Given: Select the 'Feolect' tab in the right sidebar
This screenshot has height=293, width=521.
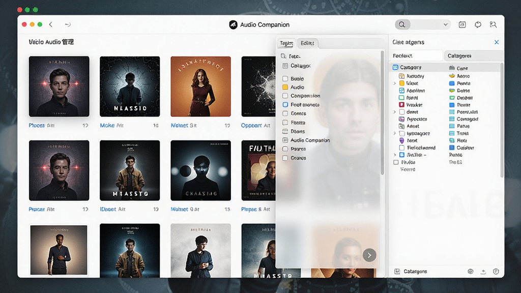Looking at the screenshot, I should (x=416, y=56).
